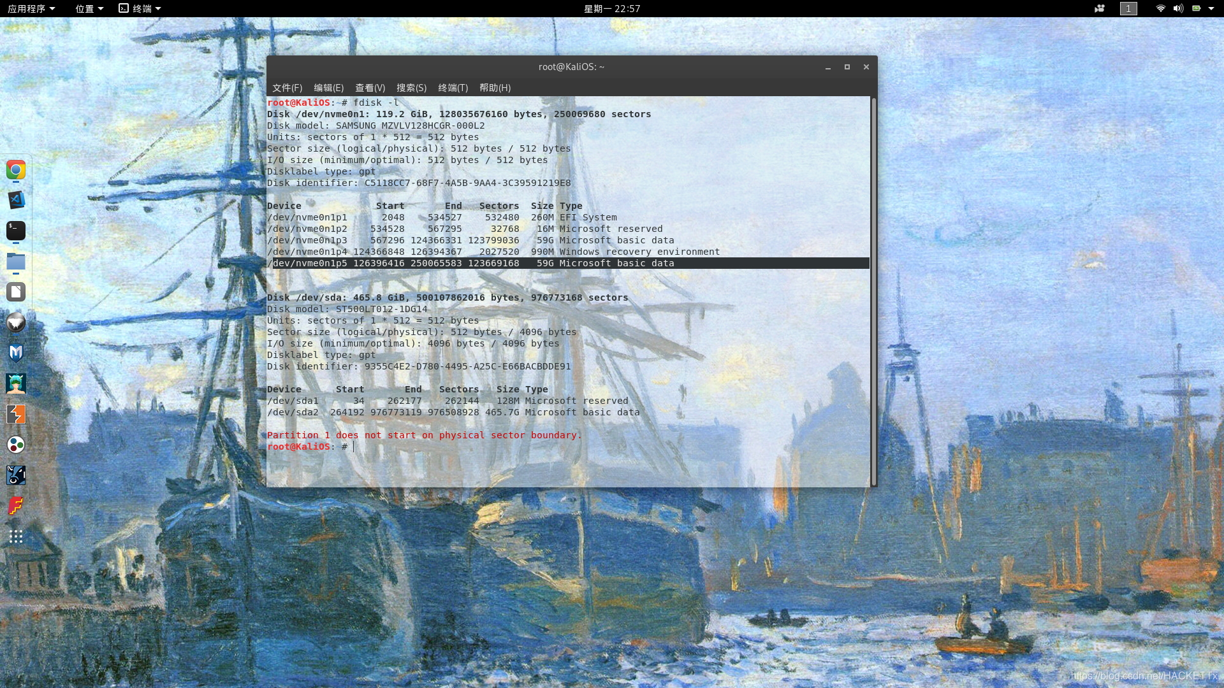
Task: Launch Visual Studio Code from dock
Action: [x=16, y=200]
